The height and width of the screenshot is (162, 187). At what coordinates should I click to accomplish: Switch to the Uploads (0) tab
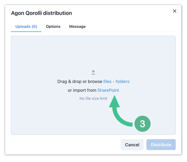coord(26,26)
